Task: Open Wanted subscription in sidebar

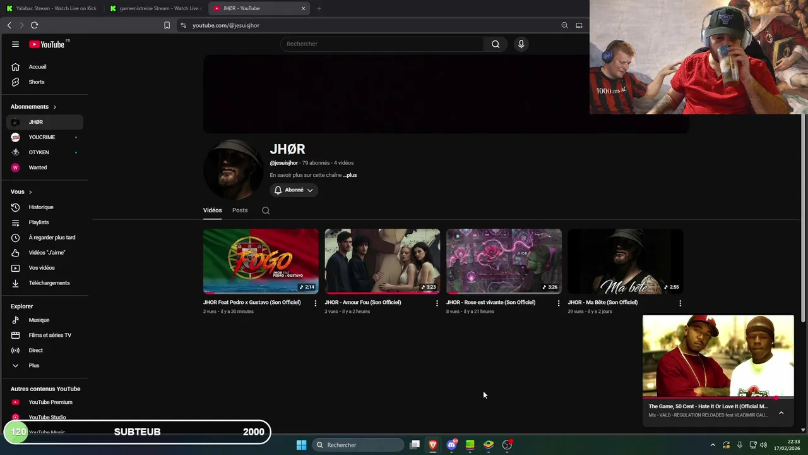Action: click(x=45, y=167)
